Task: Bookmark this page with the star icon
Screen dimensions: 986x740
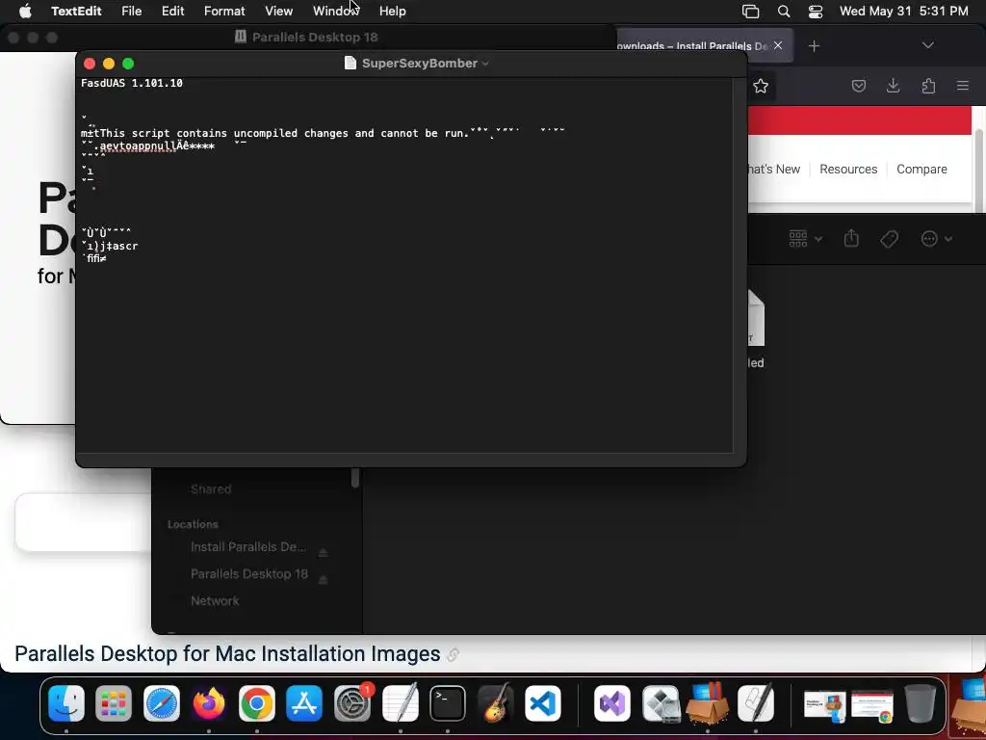Action: 761,86
